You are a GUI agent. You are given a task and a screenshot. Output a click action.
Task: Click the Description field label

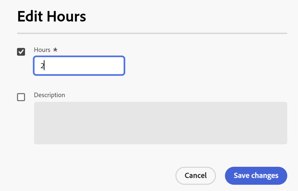[49, 95]
